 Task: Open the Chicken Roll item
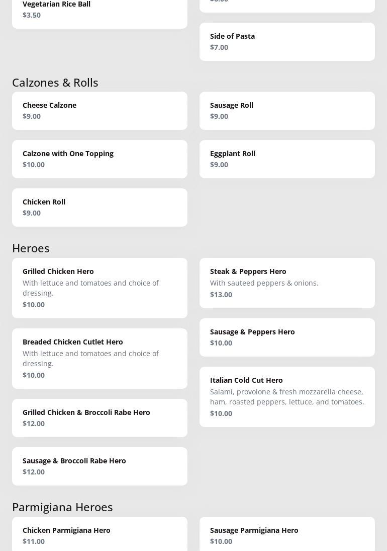[100, 208]
